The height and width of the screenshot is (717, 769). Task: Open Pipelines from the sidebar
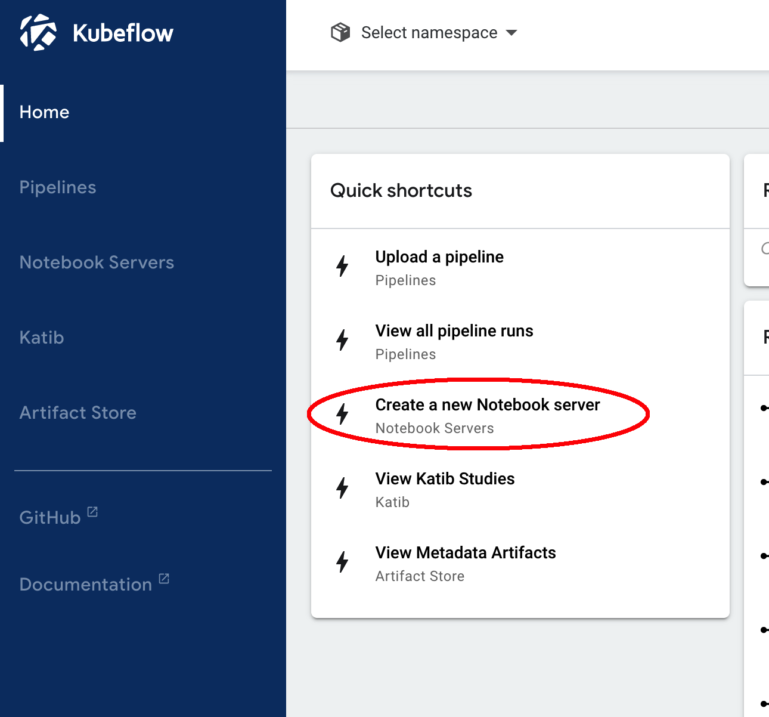[x=58, y=187]
